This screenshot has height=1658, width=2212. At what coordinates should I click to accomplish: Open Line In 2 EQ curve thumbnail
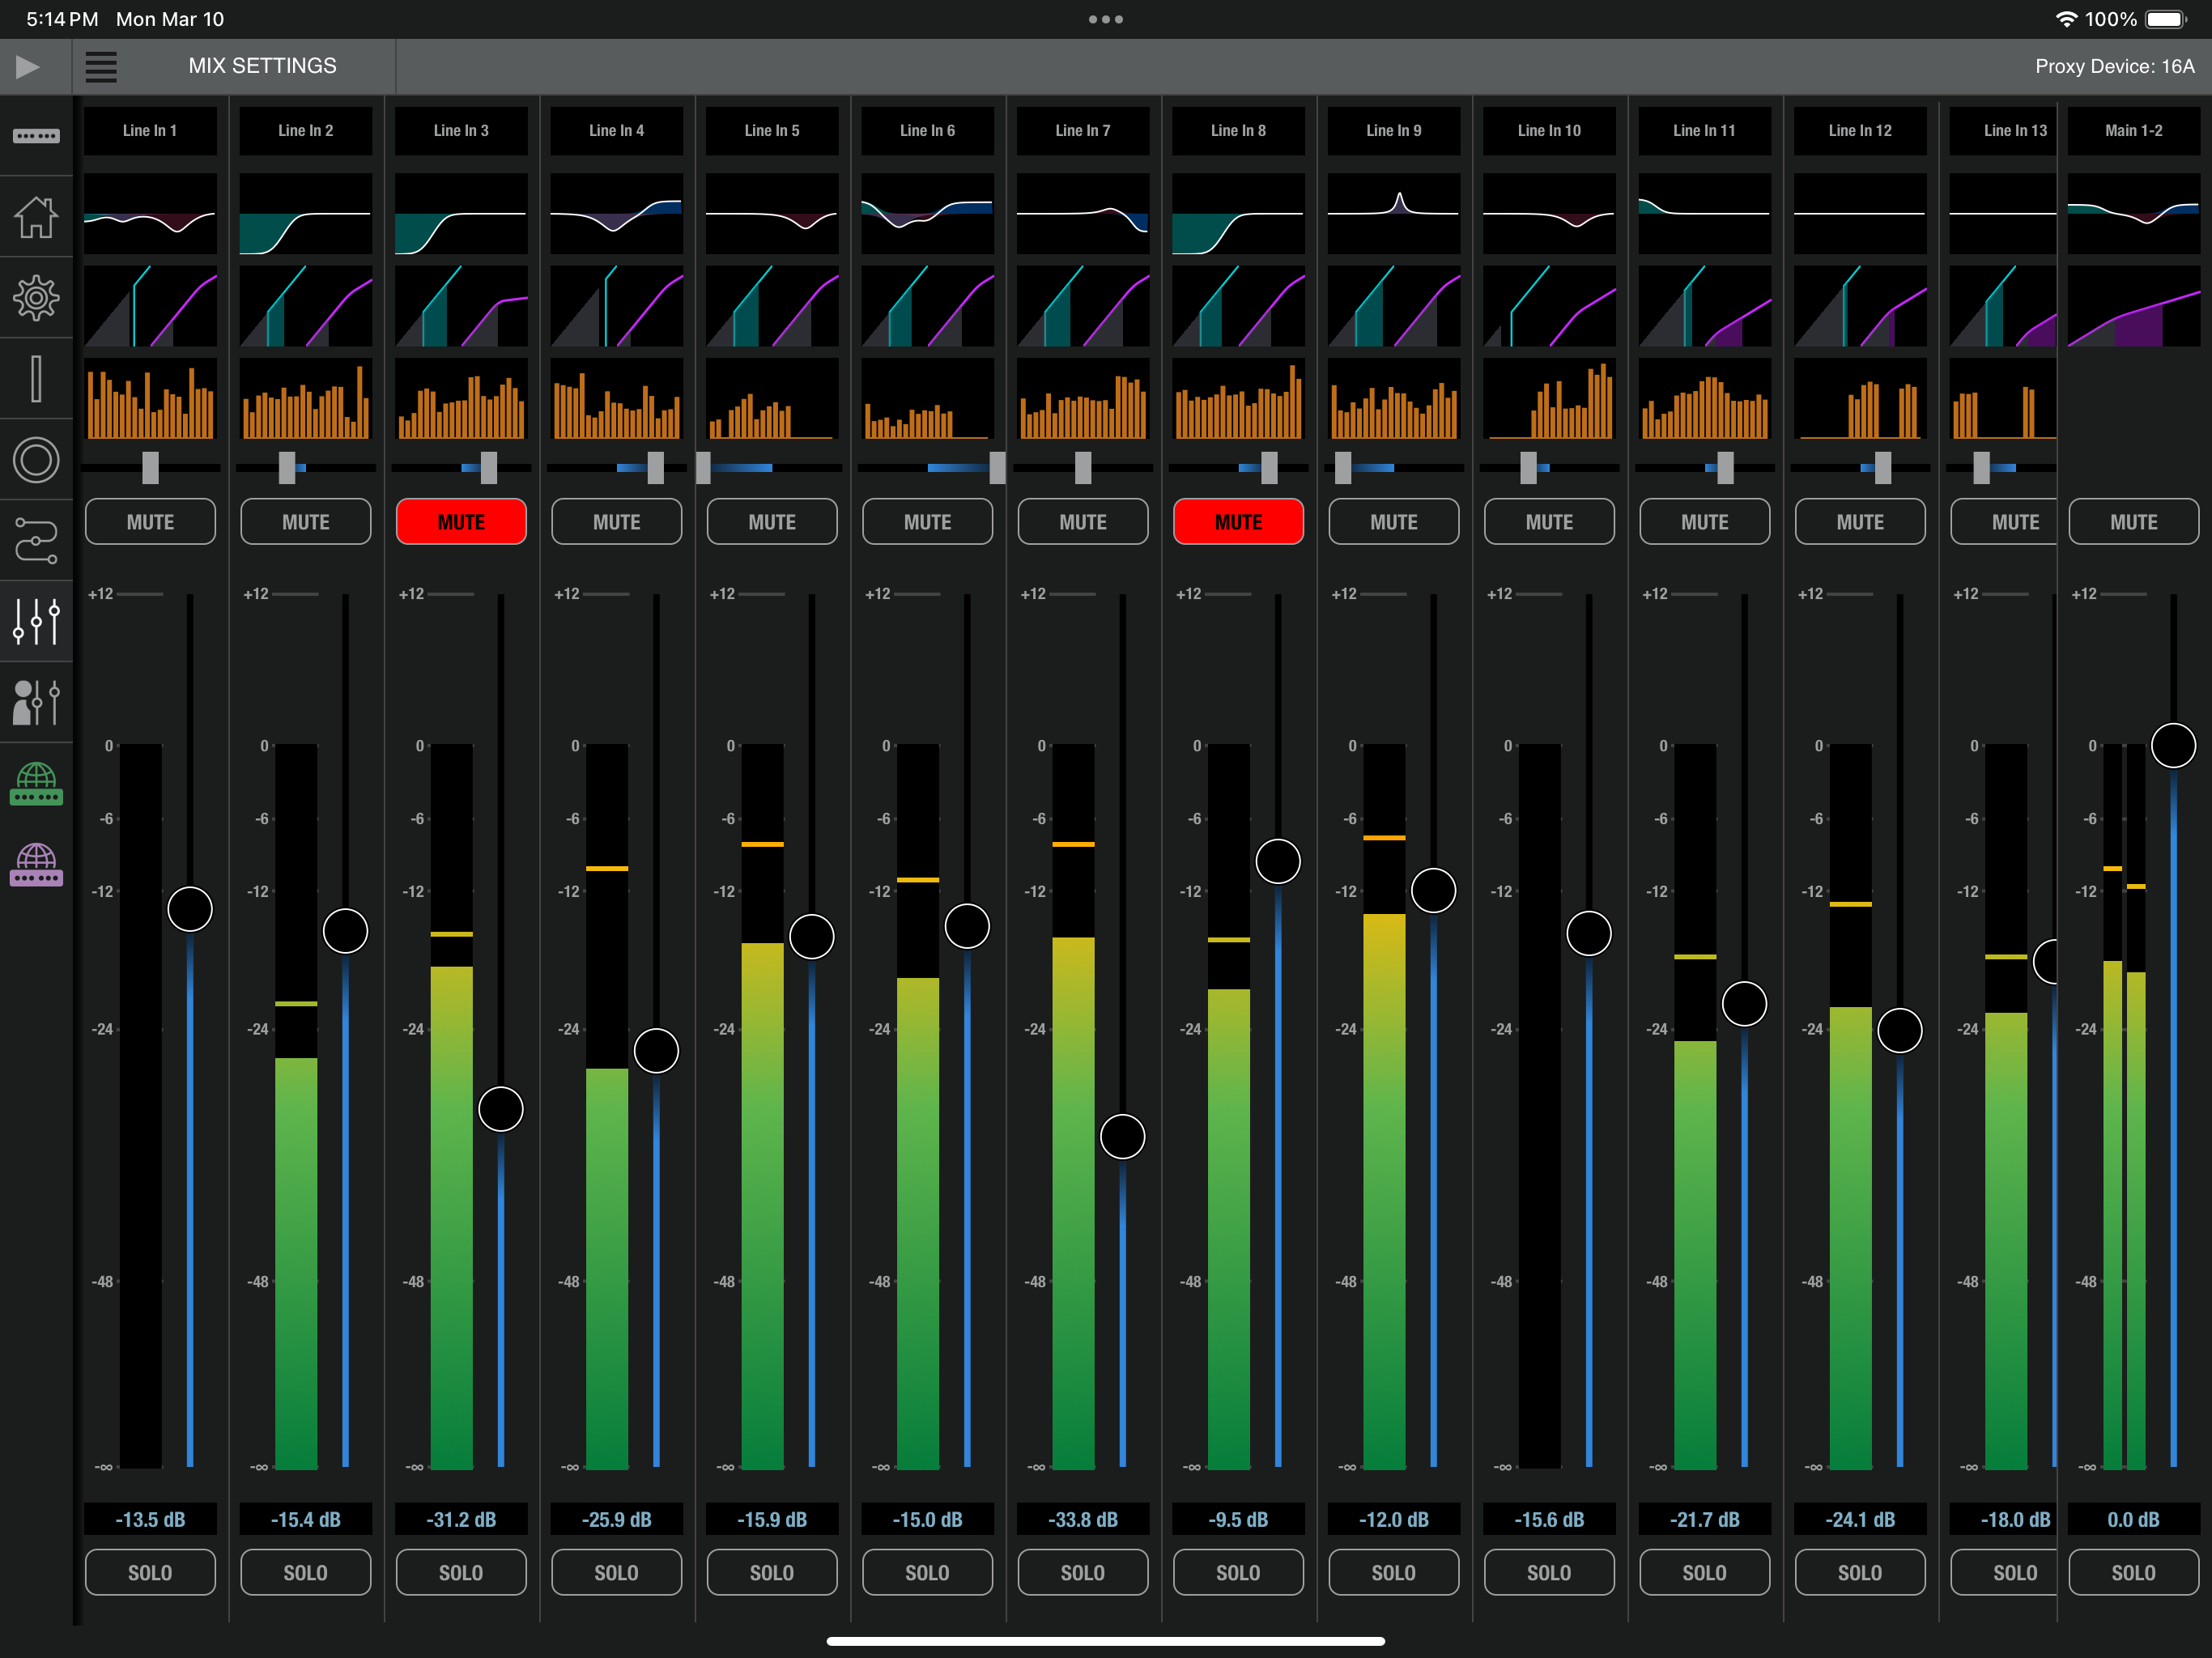(x=306, y=213)
